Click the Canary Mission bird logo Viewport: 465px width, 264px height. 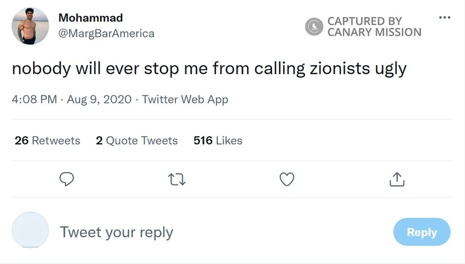(x=314, y=26)
